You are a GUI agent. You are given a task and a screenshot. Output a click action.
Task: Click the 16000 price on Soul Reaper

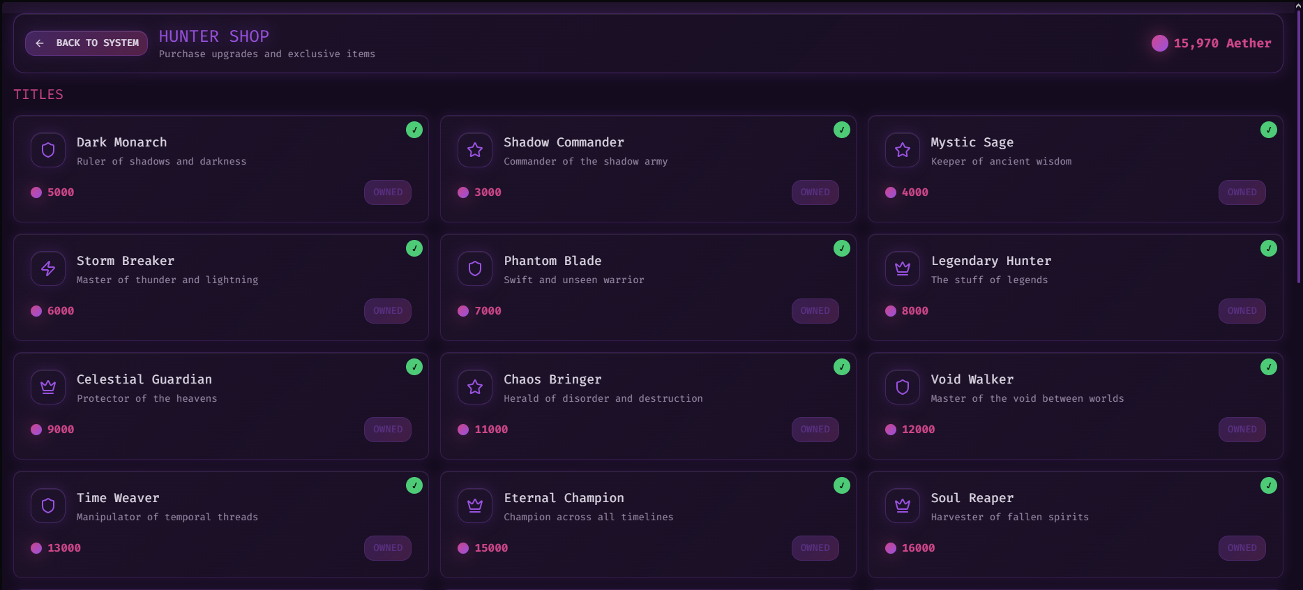[919, 548]
